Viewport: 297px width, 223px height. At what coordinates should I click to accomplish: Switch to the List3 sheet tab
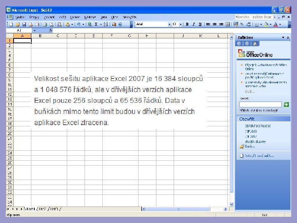coord(54,209)
